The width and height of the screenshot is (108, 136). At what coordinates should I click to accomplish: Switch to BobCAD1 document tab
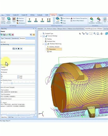(x=40, y=29)
